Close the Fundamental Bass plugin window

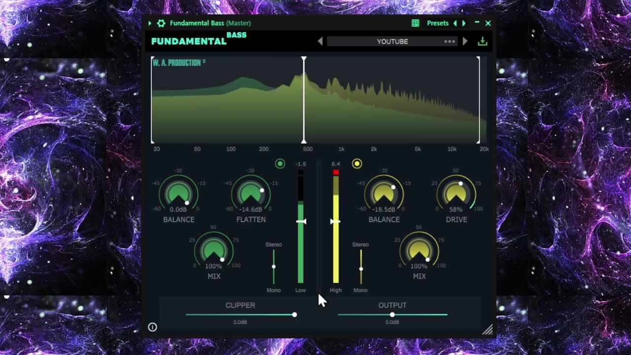[488, 23]
